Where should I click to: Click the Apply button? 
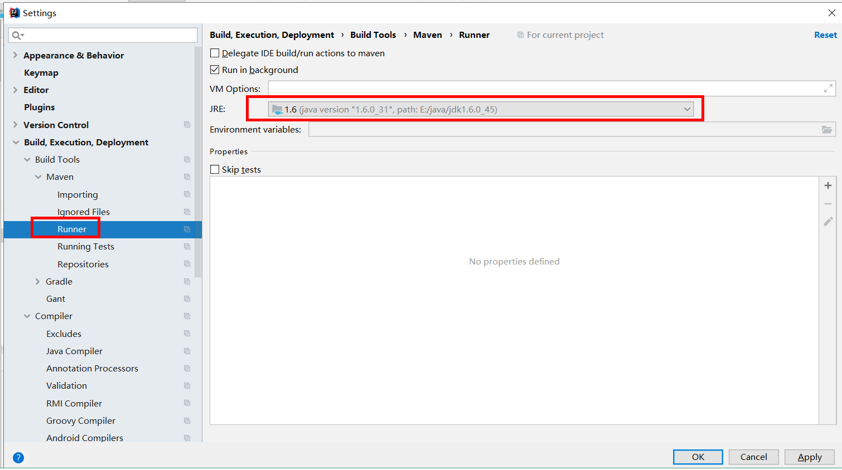click(810, 457)
